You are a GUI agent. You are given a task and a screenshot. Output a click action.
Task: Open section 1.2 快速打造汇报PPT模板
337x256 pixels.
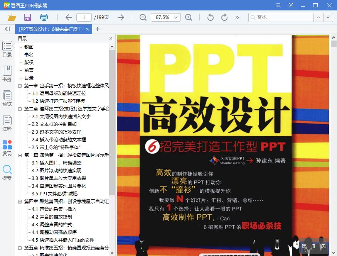pyautogui.click(x=58, y=101)
